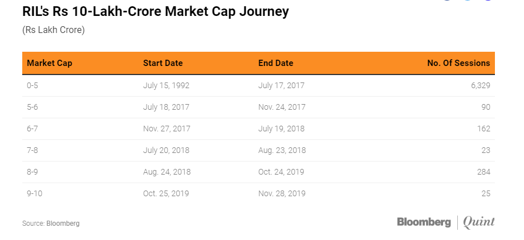The width and height of the screenshot is (524, 240).
Task: Click the 7-8 market cap row label
Action: [x=33, y=150]
